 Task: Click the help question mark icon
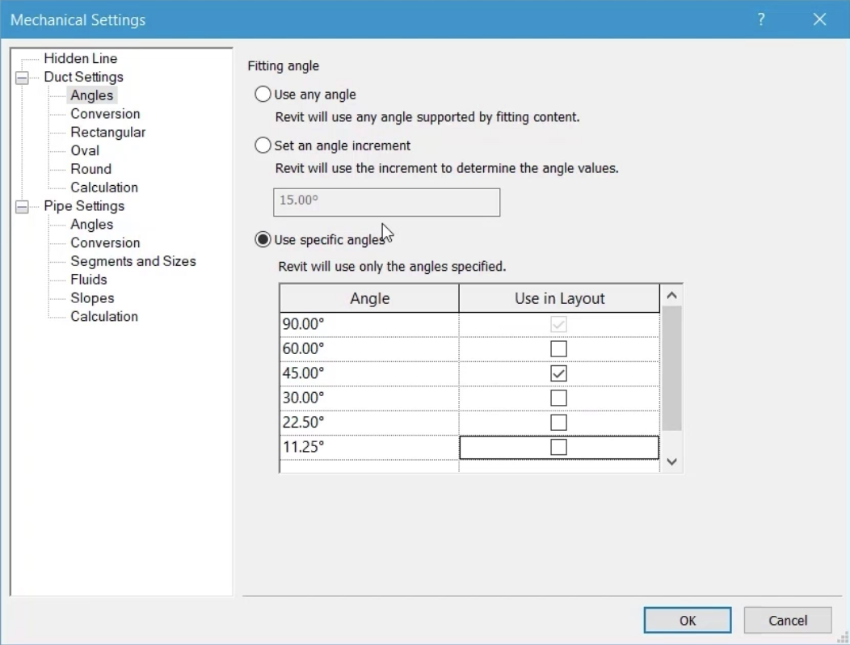[761, 19]
